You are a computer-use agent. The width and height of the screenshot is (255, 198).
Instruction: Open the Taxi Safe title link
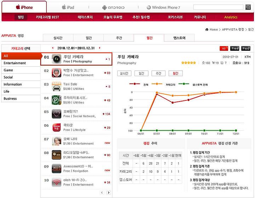coord(70,84)
